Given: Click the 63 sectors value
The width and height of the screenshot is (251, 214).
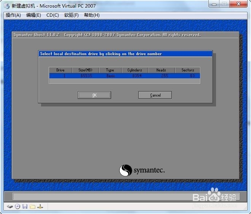Looking at the screenshot, I should point(192,76).
